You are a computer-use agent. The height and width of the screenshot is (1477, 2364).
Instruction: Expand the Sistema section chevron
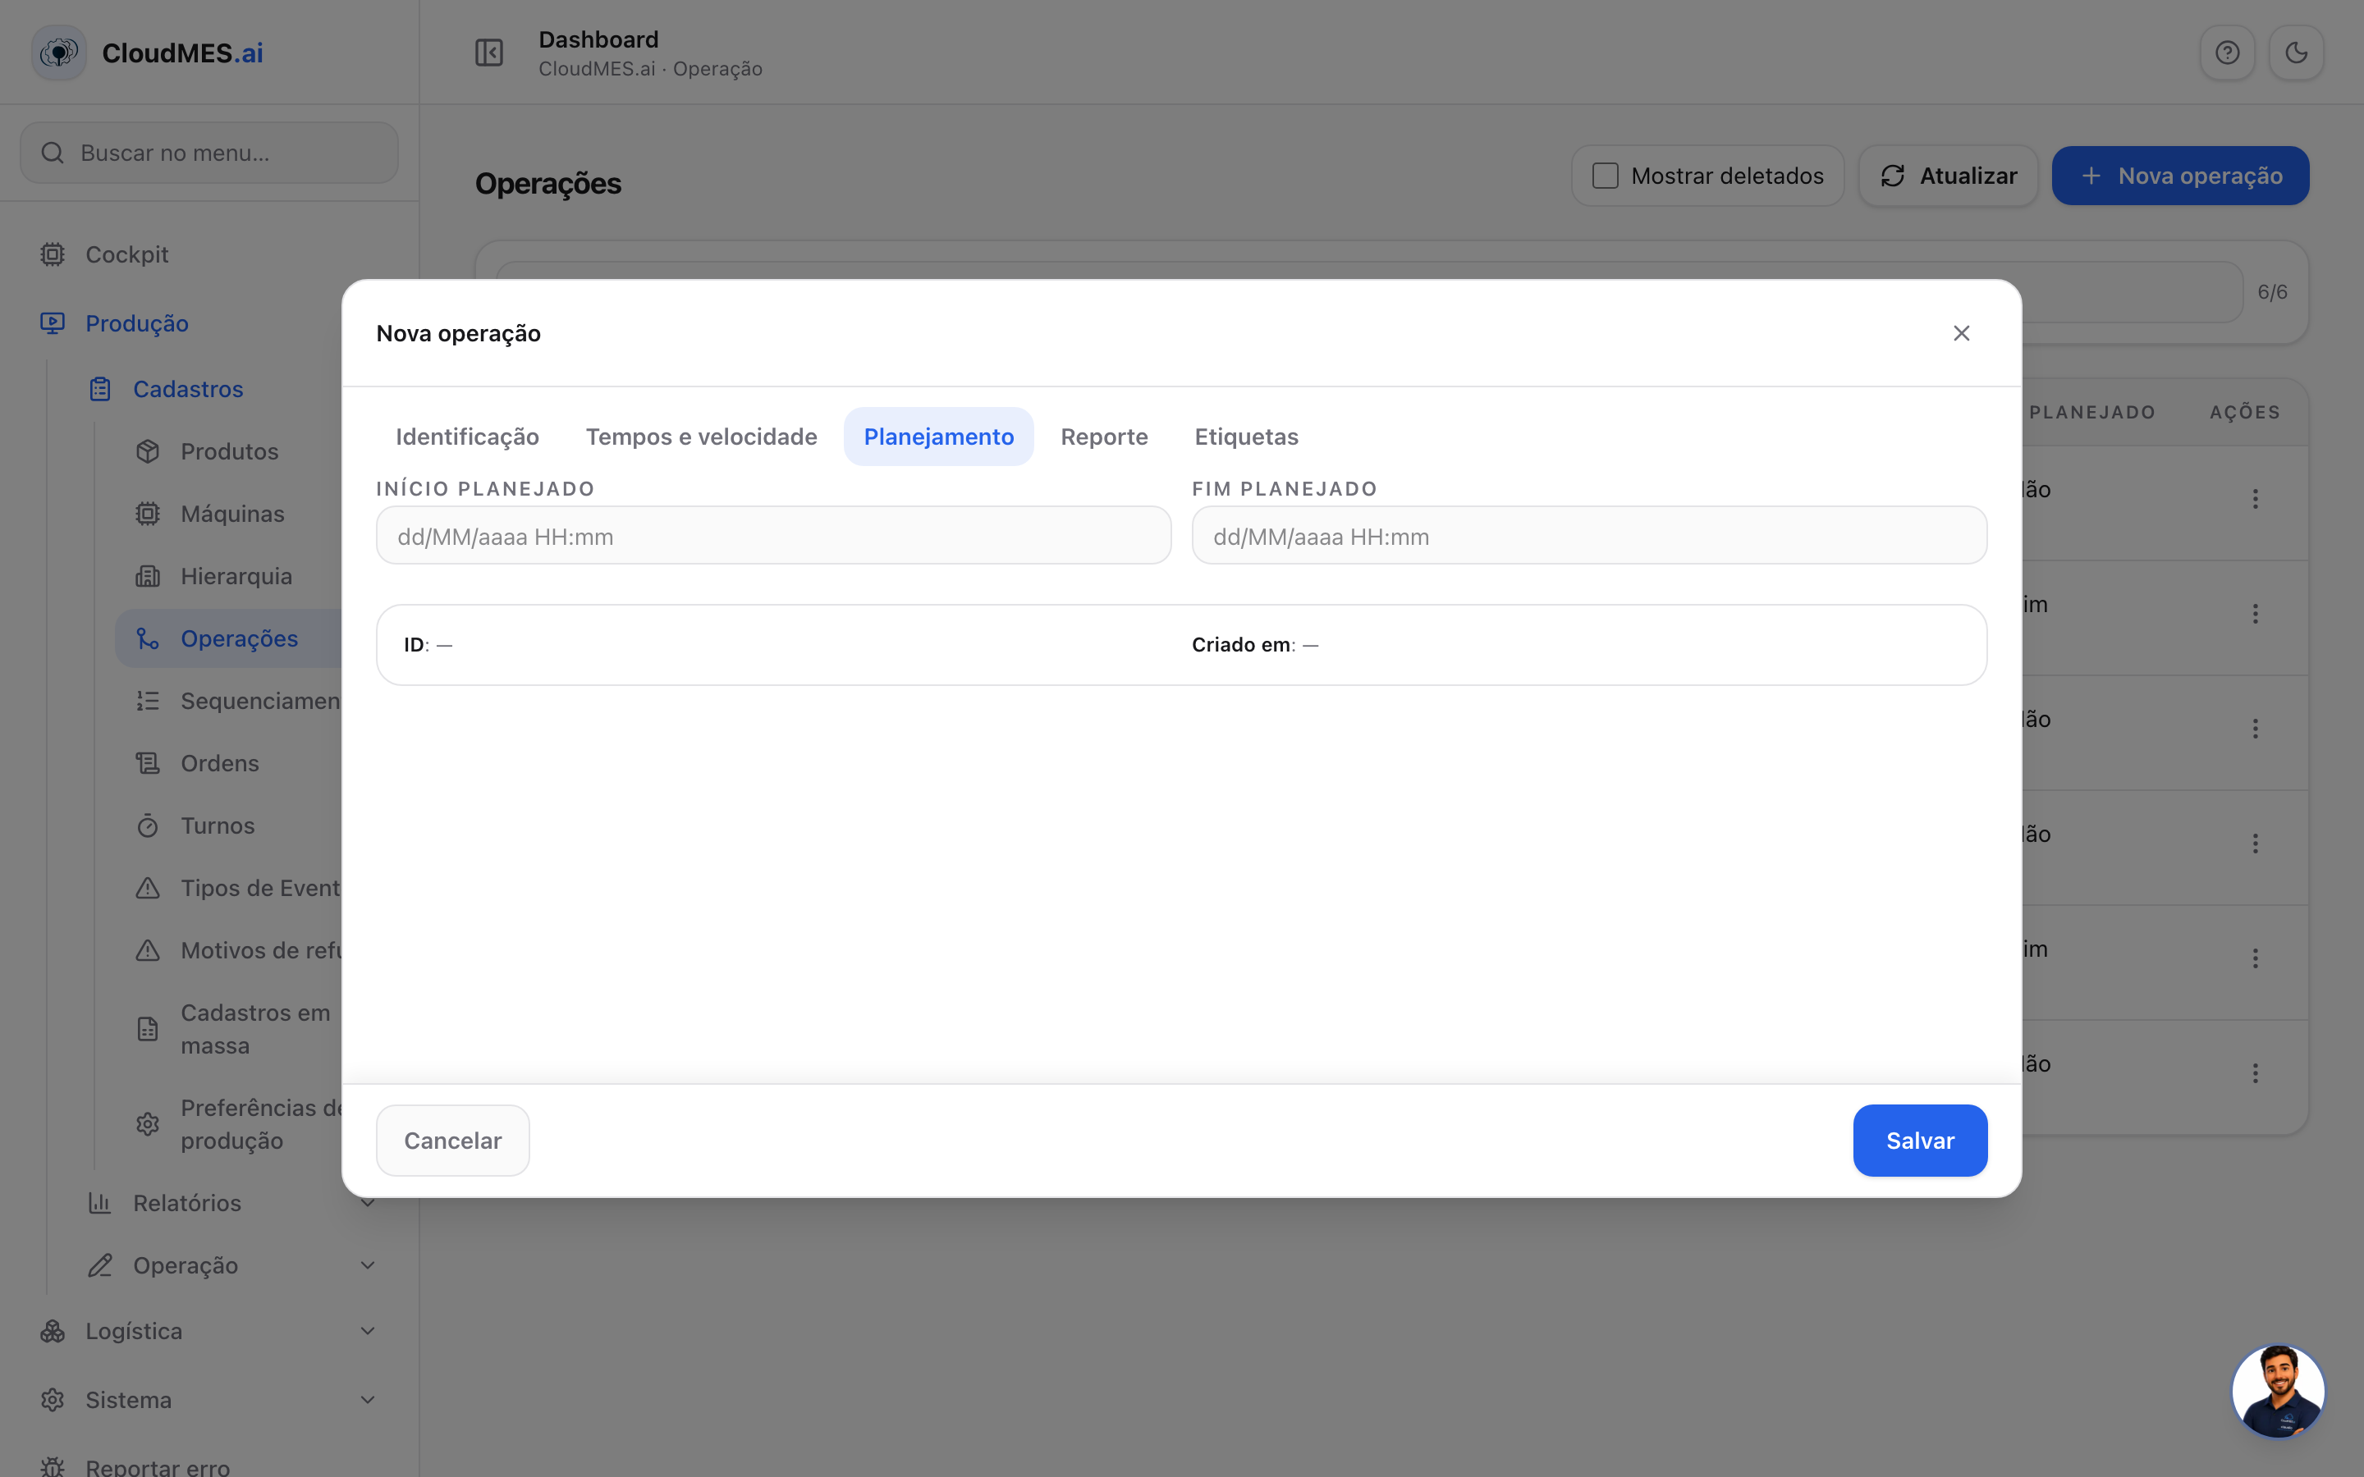(x=369, y=1400)
